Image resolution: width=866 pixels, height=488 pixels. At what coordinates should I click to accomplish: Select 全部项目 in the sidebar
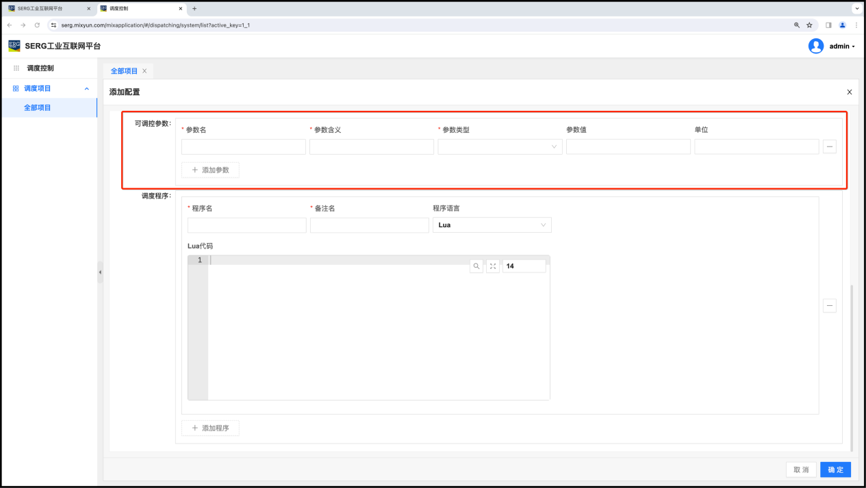coord(38,107)
